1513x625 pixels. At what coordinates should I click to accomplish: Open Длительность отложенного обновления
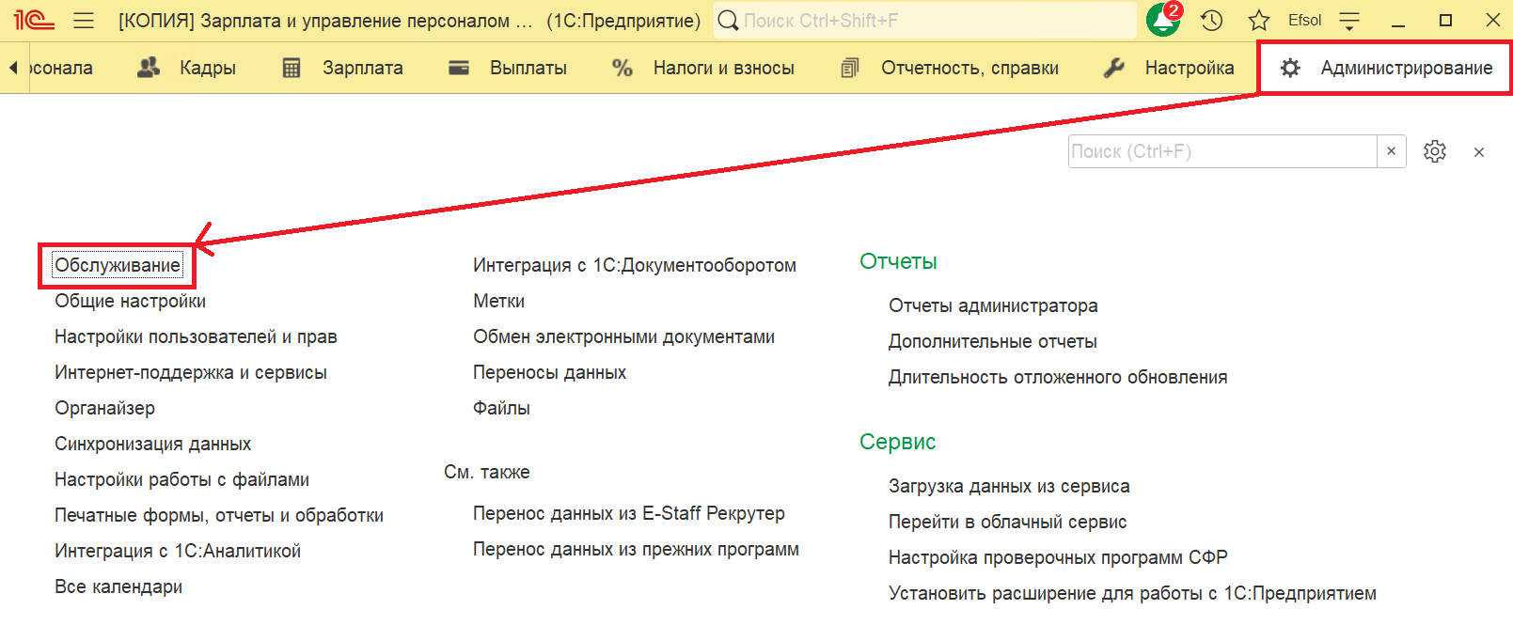click(1058, 377)
